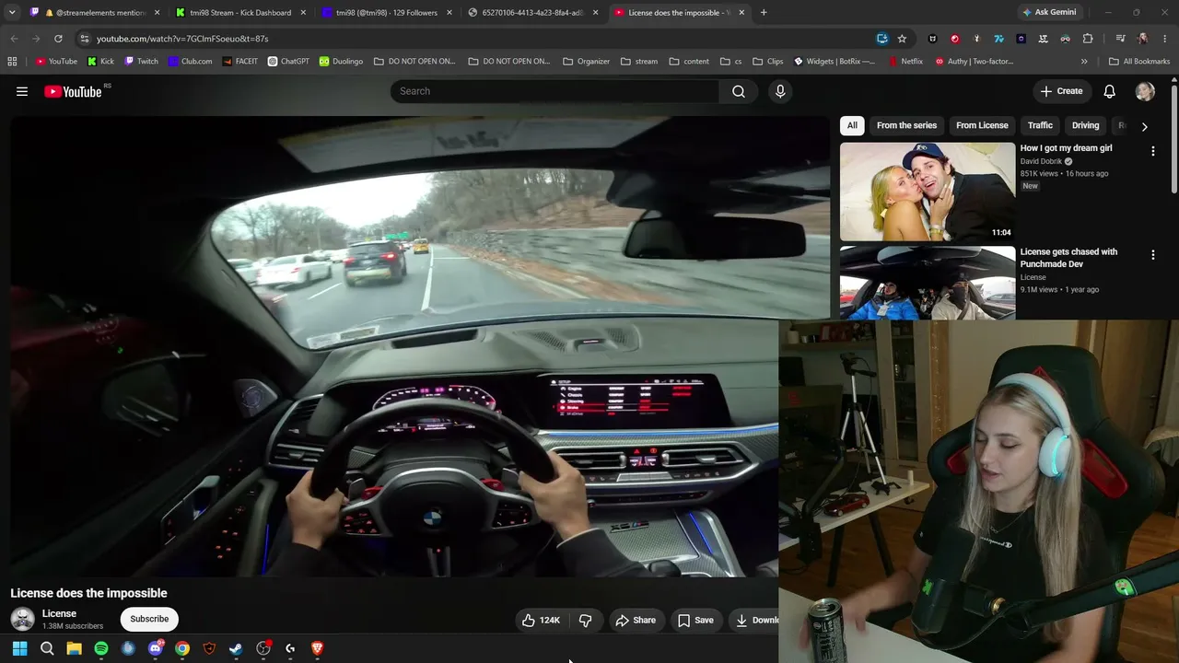Open the Logitech G Hub taskbar icon
1179x663 pixels.
click(x=290, y=648)
